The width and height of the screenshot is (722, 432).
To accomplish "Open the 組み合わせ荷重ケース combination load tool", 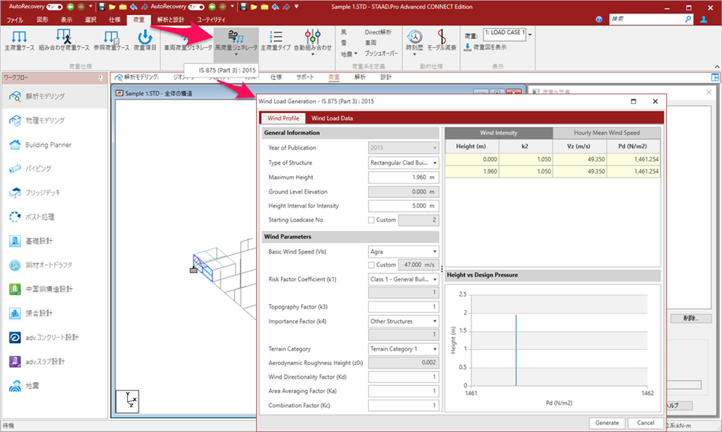I will [x=64, y=40].
